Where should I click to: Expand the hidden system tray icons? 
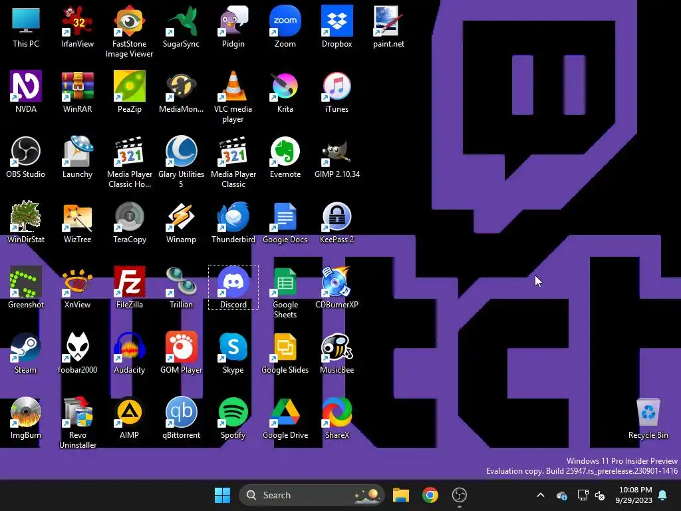541,495
